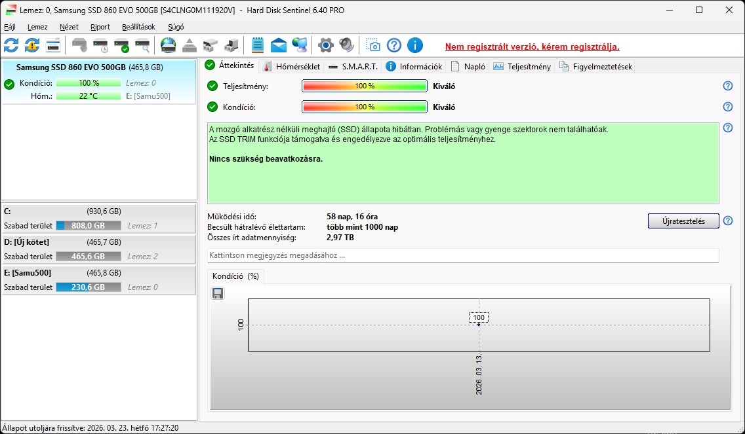The image size is (745, 434).
Task: Select the E: [Samu500] partition entry
Action: click(x=99, y=280)
